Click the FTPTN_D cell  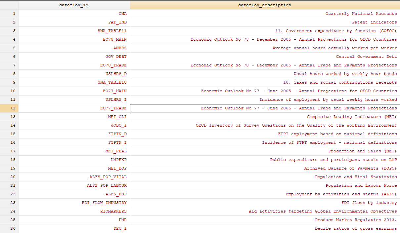pos(74,134)
